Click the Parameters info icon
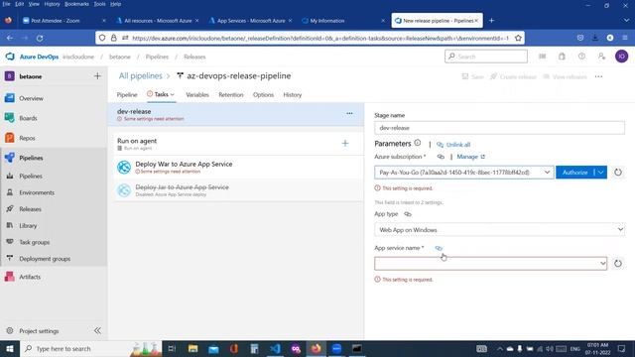This screenshot has height=357, width=635. pos(418,143)
